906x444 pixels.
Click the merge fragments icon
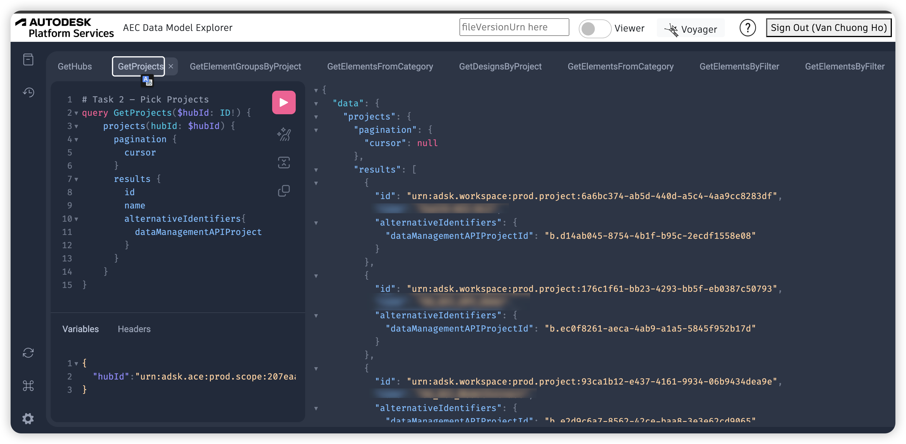(x=283, y=163)
